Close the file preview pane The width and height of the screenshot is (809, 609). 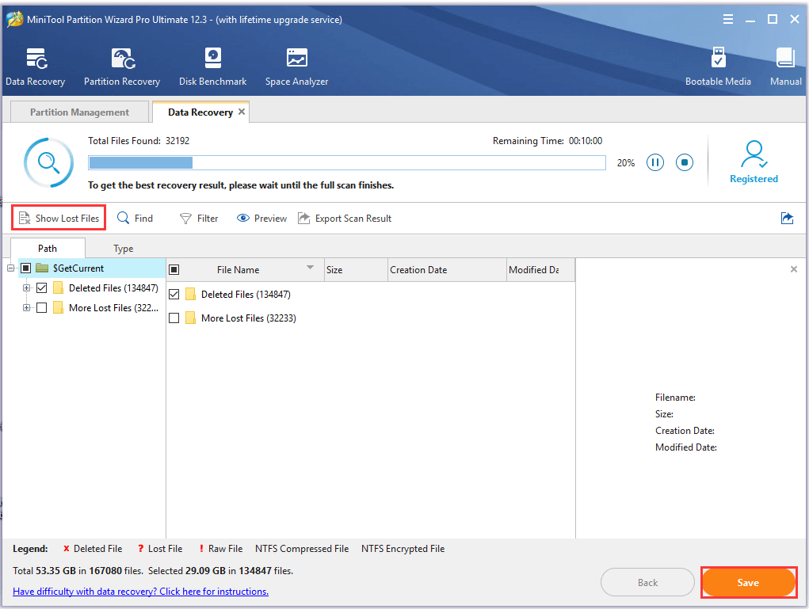794,269
